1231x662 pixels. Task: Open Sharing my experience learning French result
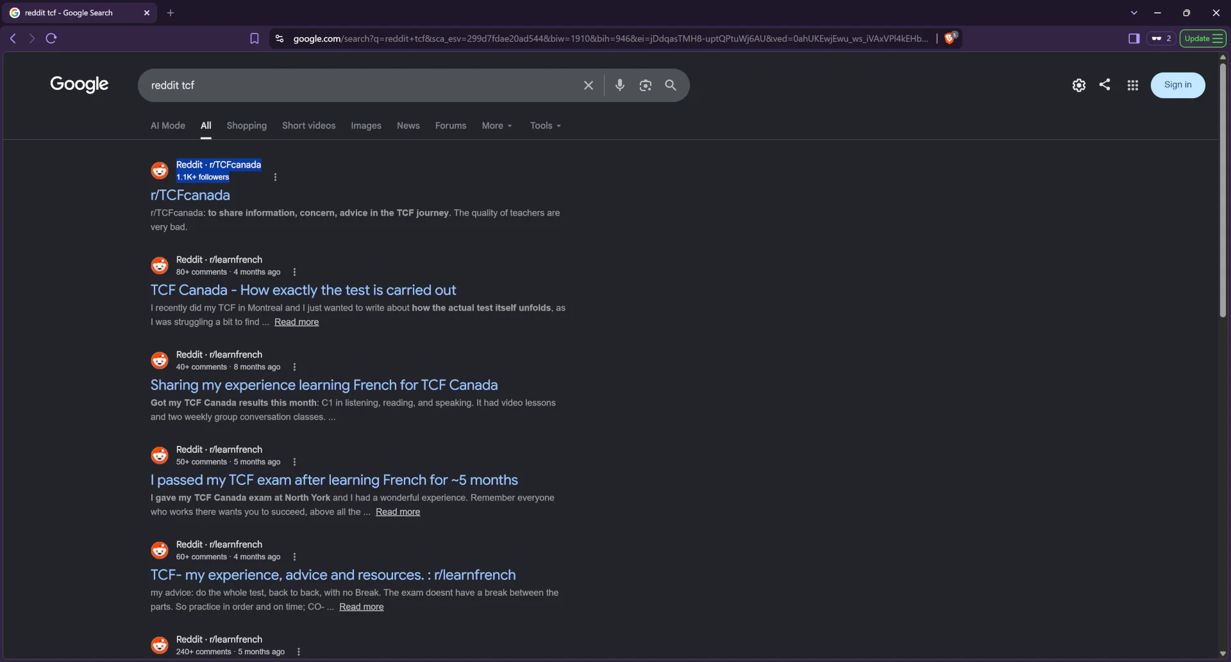(324, 385)
